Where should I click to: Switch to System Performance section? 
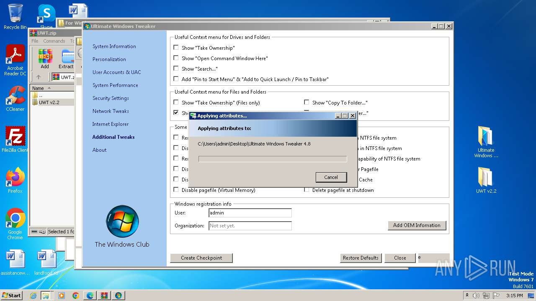(115, 85)
